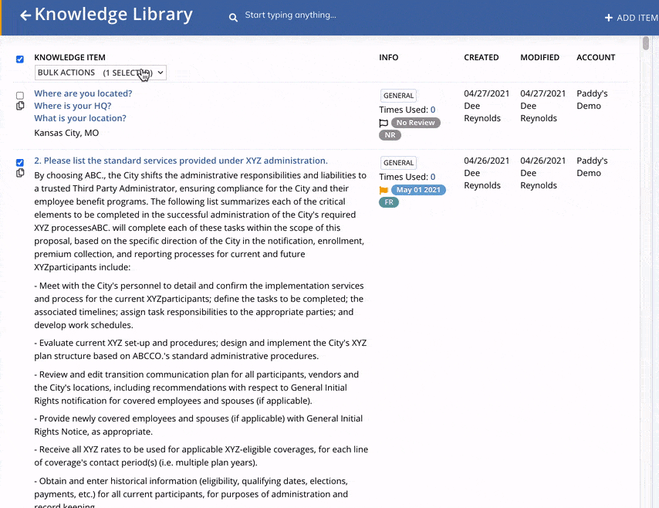
Task: Open the 'What is your location?' link
Action: pyautogui.click(x=80, y=118)
